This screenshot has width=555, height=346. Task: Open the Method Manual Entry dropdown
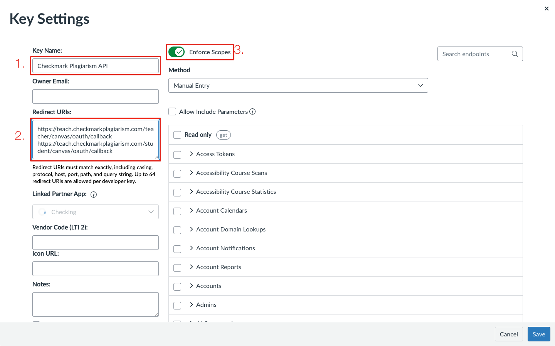coord(298,85)
